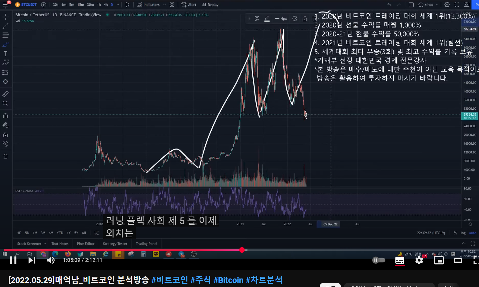Viewport: 479px width, 287px height.
Task: Select the 15m timeframe
Action: click(x=80, y=5)
